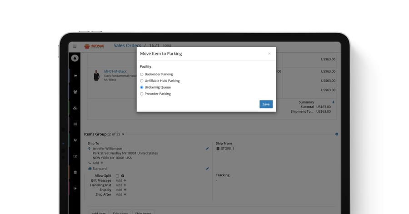Open the hamburger menu
The width and height of the screenshot is (409, 214).
pyautogui.click(x=75, y=46)
